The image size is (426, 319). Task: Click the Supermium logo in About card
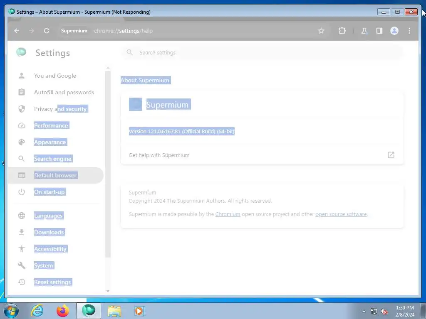tap(135, 104)
